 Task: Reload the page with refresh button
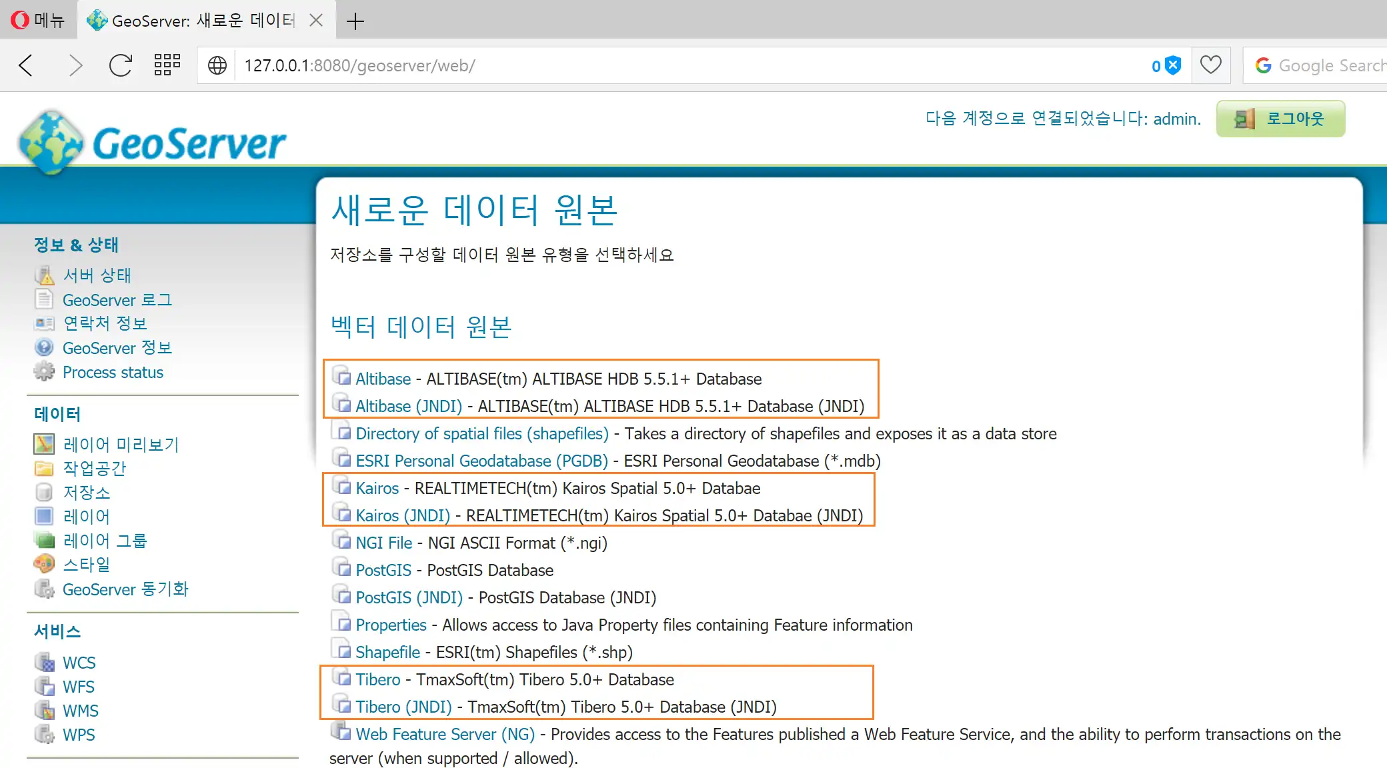click(x=120, y=65)
